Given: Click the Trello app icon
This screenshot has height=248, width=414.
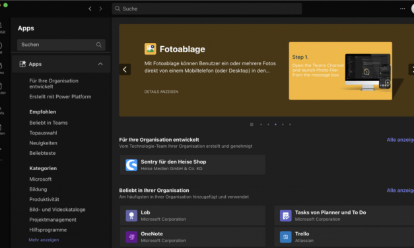Looking at the screenshot, I should pos(286,237).
